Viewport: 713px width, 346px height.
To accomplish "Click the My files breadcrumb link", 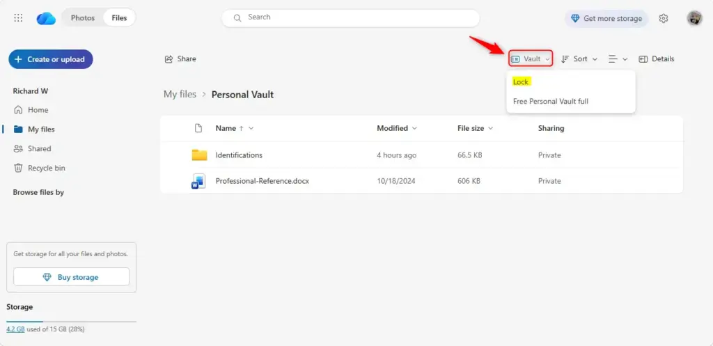I will (180, 94).
